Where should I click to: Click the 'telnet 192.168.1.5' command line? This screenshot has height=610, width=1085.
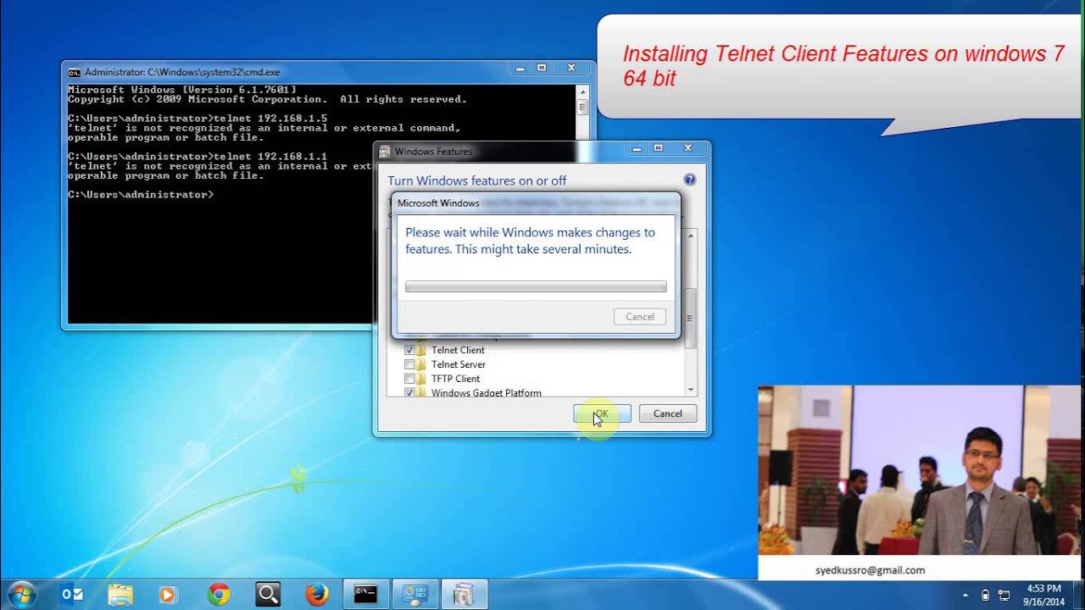point(198,119)
